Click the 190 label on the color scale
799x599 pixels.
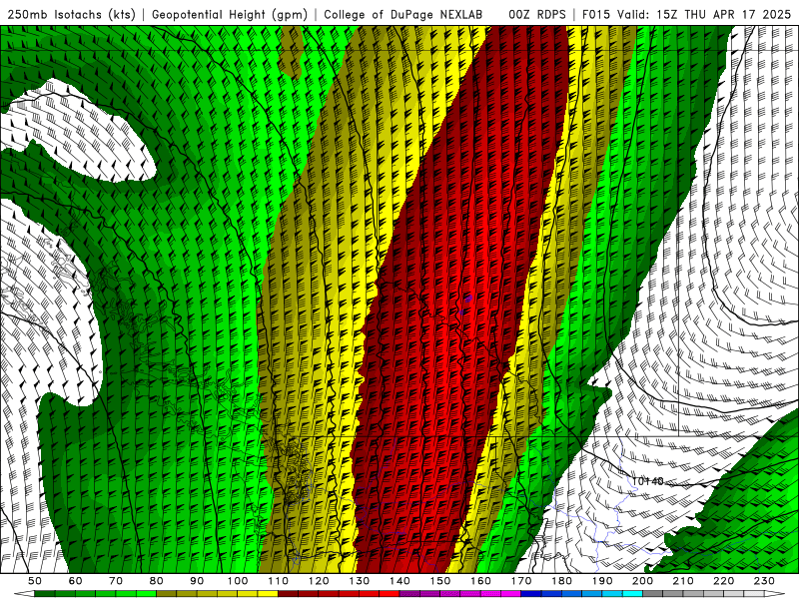pyautogui.click(x=602, y=581)
